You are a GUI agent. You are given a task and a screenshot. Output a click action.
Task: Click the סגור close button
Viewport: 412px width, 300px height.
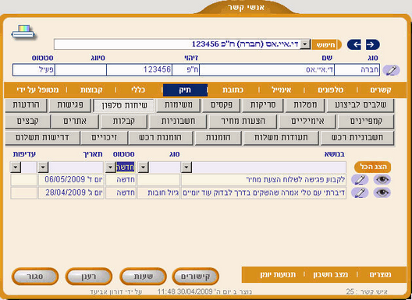click(35, 277)
